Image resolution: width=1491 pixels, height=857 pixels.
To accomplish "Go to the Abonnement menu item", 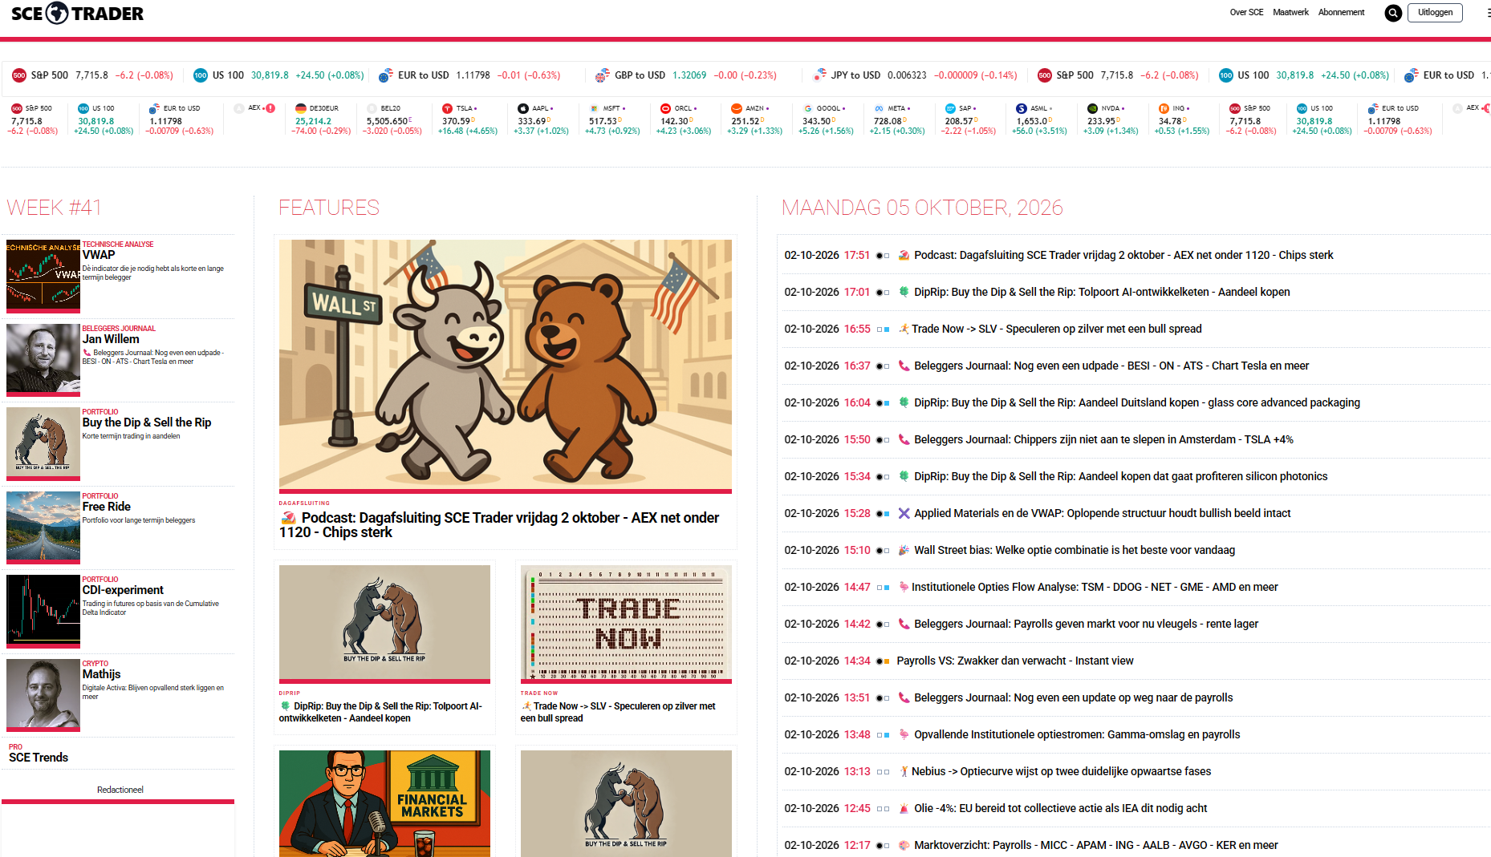I will coord(1341,12).
